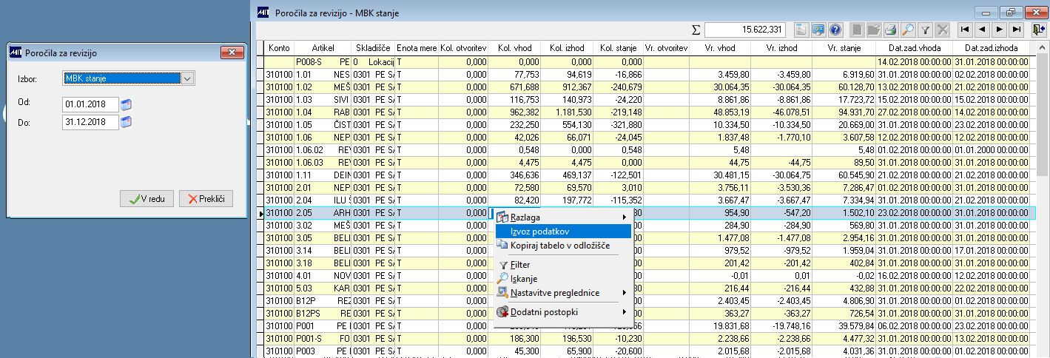The height and width of the screenshot is (358, 1050).
Task: Click the printer icon in the toolbar
Action: (891, 30)
